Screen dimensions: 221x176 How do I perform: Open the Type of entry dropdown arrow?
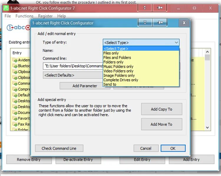pyautogui.click(x=176, y=43)
